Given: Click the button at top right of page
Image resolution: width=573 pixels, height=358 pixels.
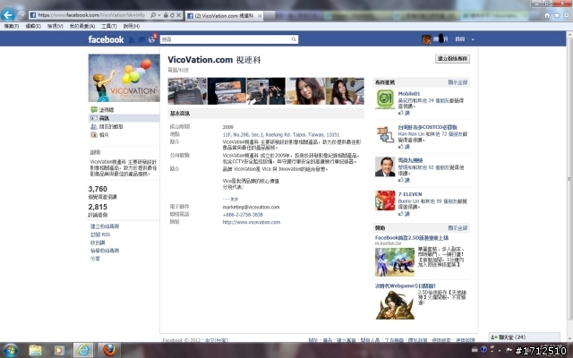Looking at the screenshot, I should click(x=452, y=59).
